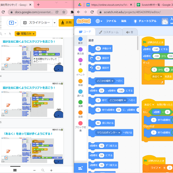Screen dimensions: 173x173
Task: Click the 10 value in 歩動かす block
Action: [98, 48]
